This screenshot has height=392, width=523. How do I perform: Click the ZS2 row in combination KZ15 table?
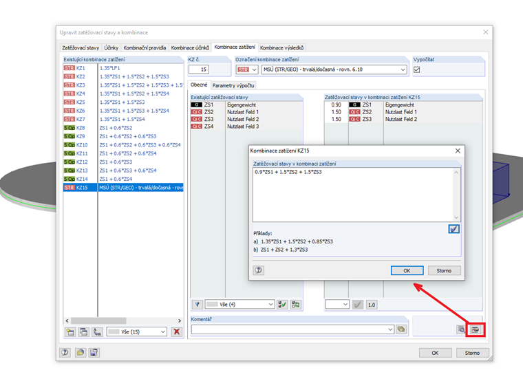[403, 112]
